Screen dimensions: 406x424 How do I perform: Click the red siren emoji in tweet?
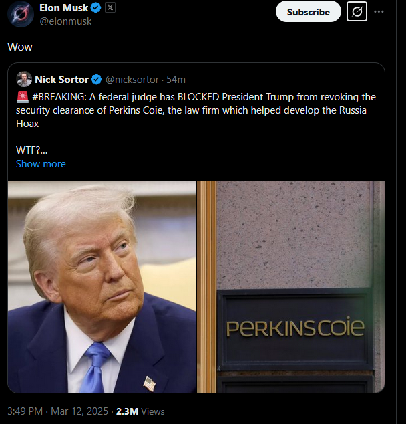coord(23,97)
